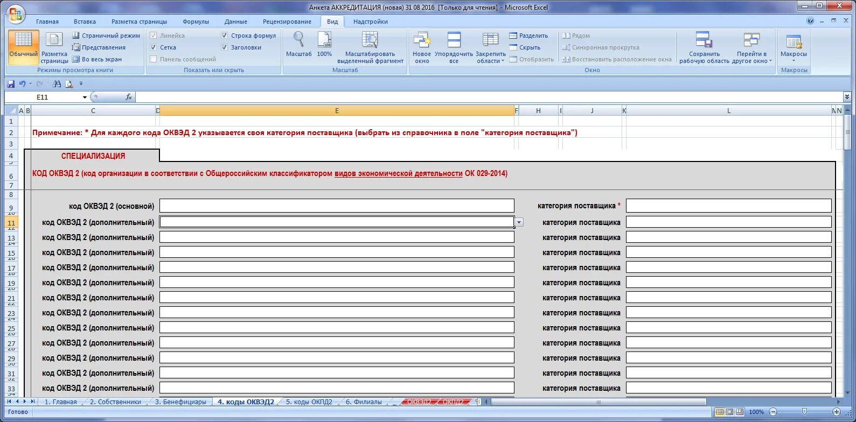Click the horizontal scrollbar thumb

click(x=598, y=402)
